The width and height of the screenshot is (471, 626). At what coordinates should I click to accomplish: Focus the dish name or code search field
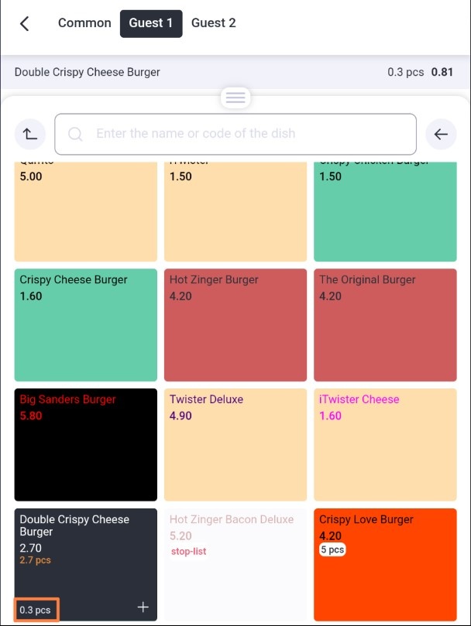point(235,134)
